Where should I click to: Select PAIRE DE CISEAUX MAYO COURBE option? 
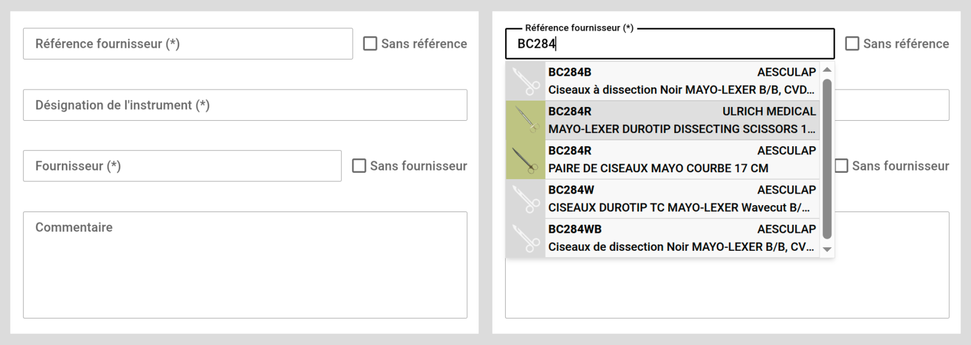[x=681, y=159]
